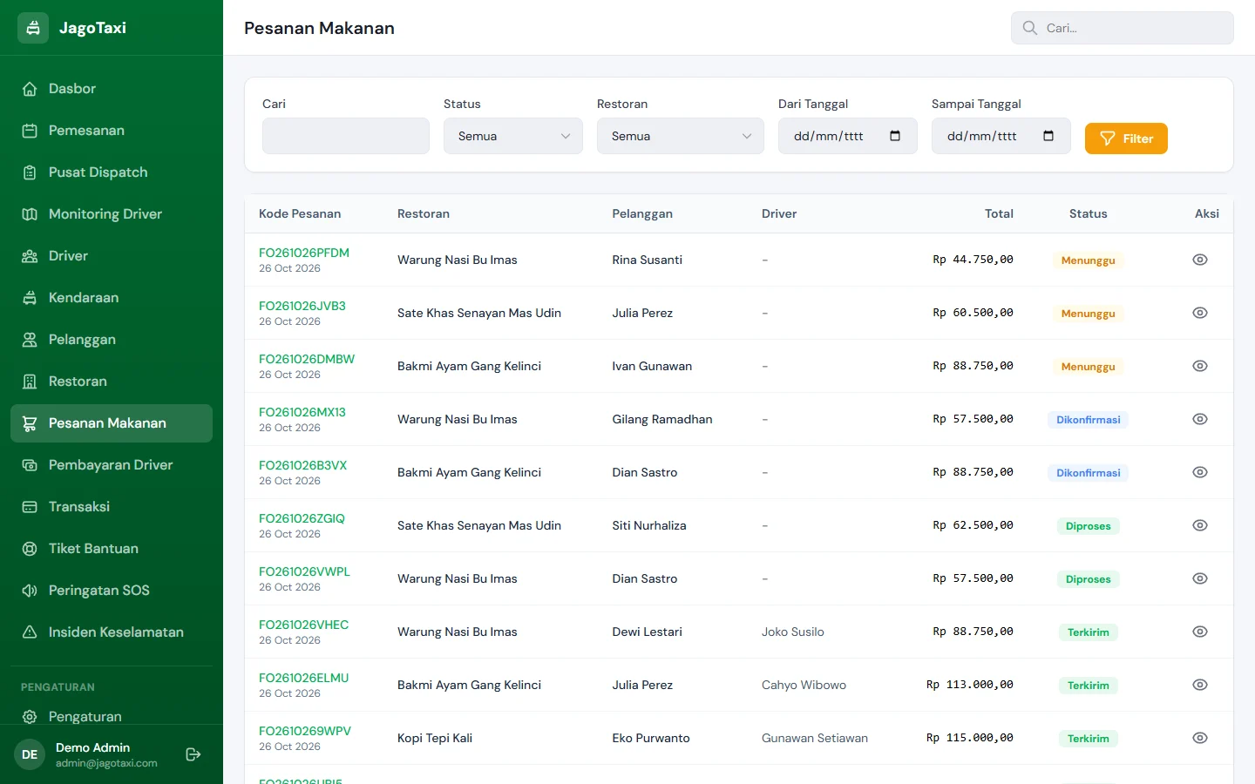The height and width of the screenshot is (784, 1255).
Task: Click the Insiden Keselamatan warning icon
Action: [x=30, y=632]
